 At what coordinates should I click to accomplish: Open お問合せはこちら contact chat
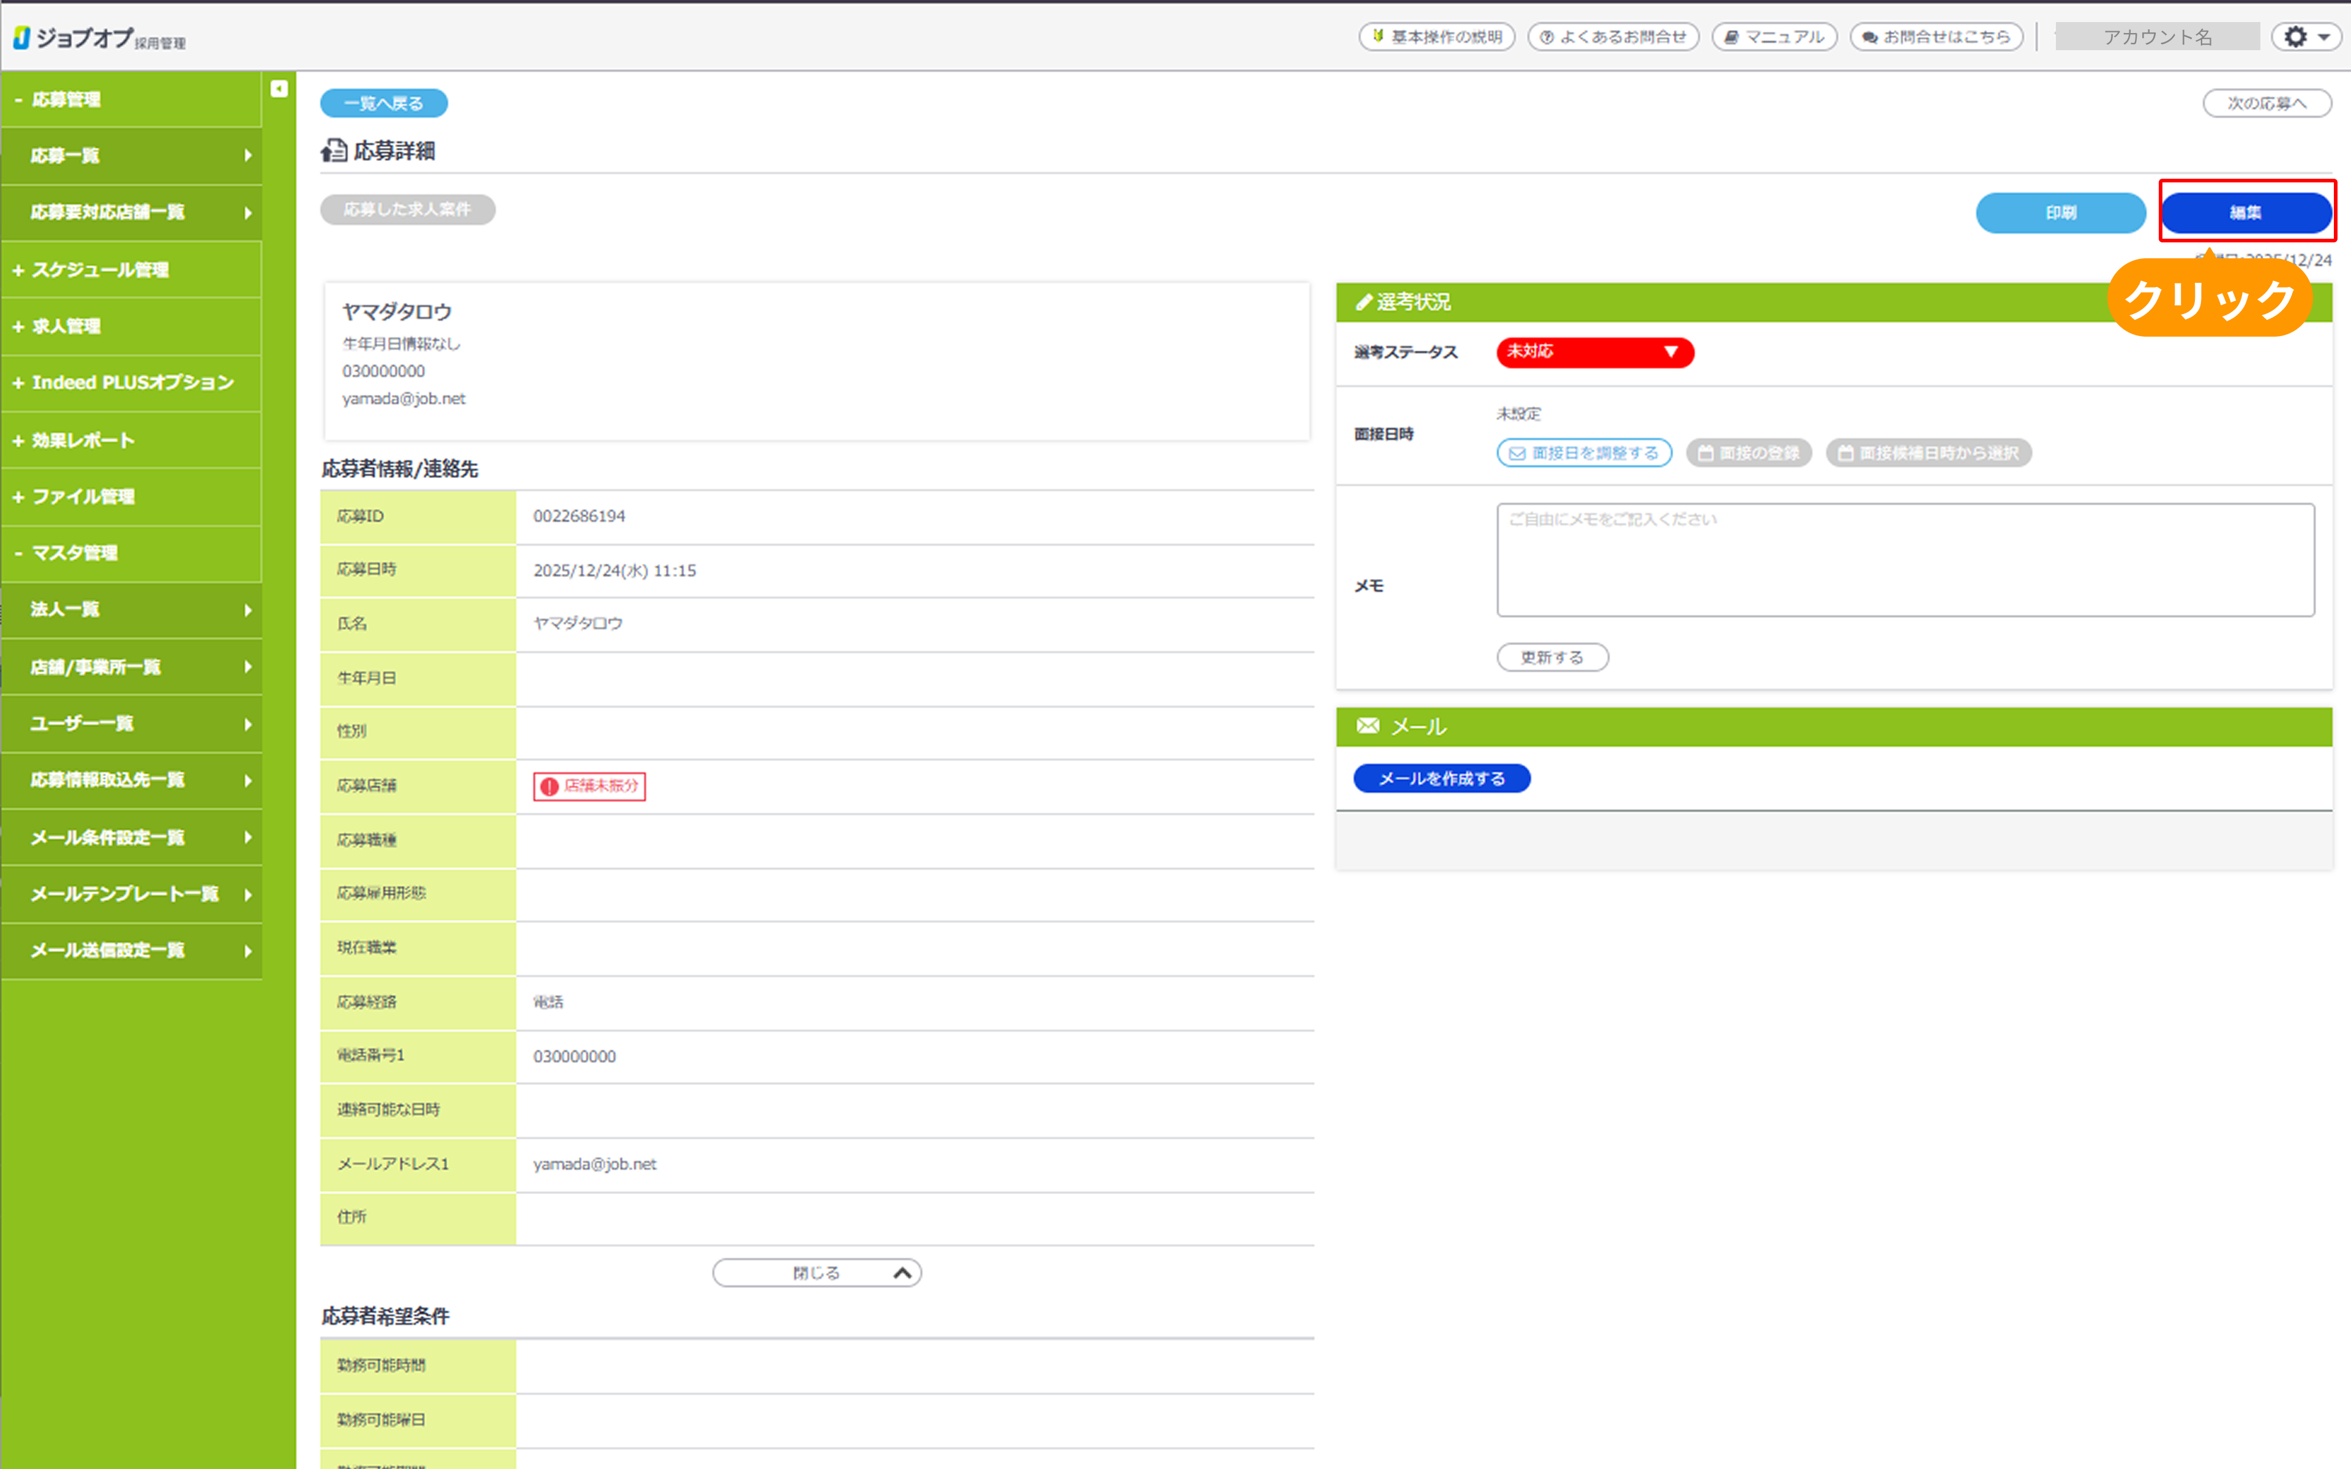pos(1936,37)
